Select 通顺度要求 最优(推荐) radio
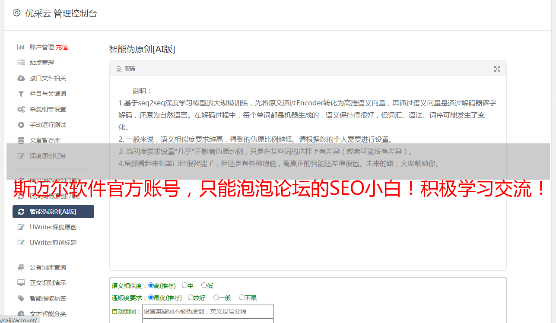Screen dimensions: 556x323 coord(151,298)
